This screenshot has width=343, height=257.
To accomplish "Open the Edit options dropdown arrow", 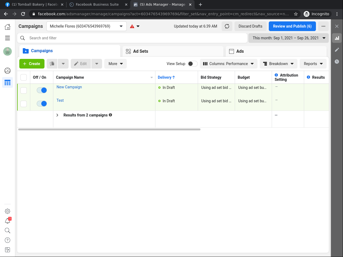I will (x=97, y=64).
